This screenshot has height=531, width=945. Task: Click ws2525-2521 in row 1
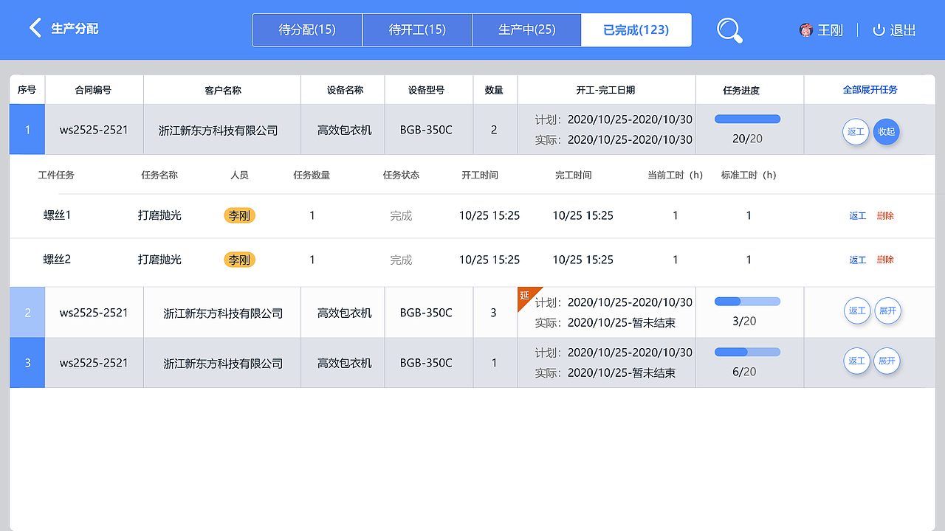click(94, 130)
